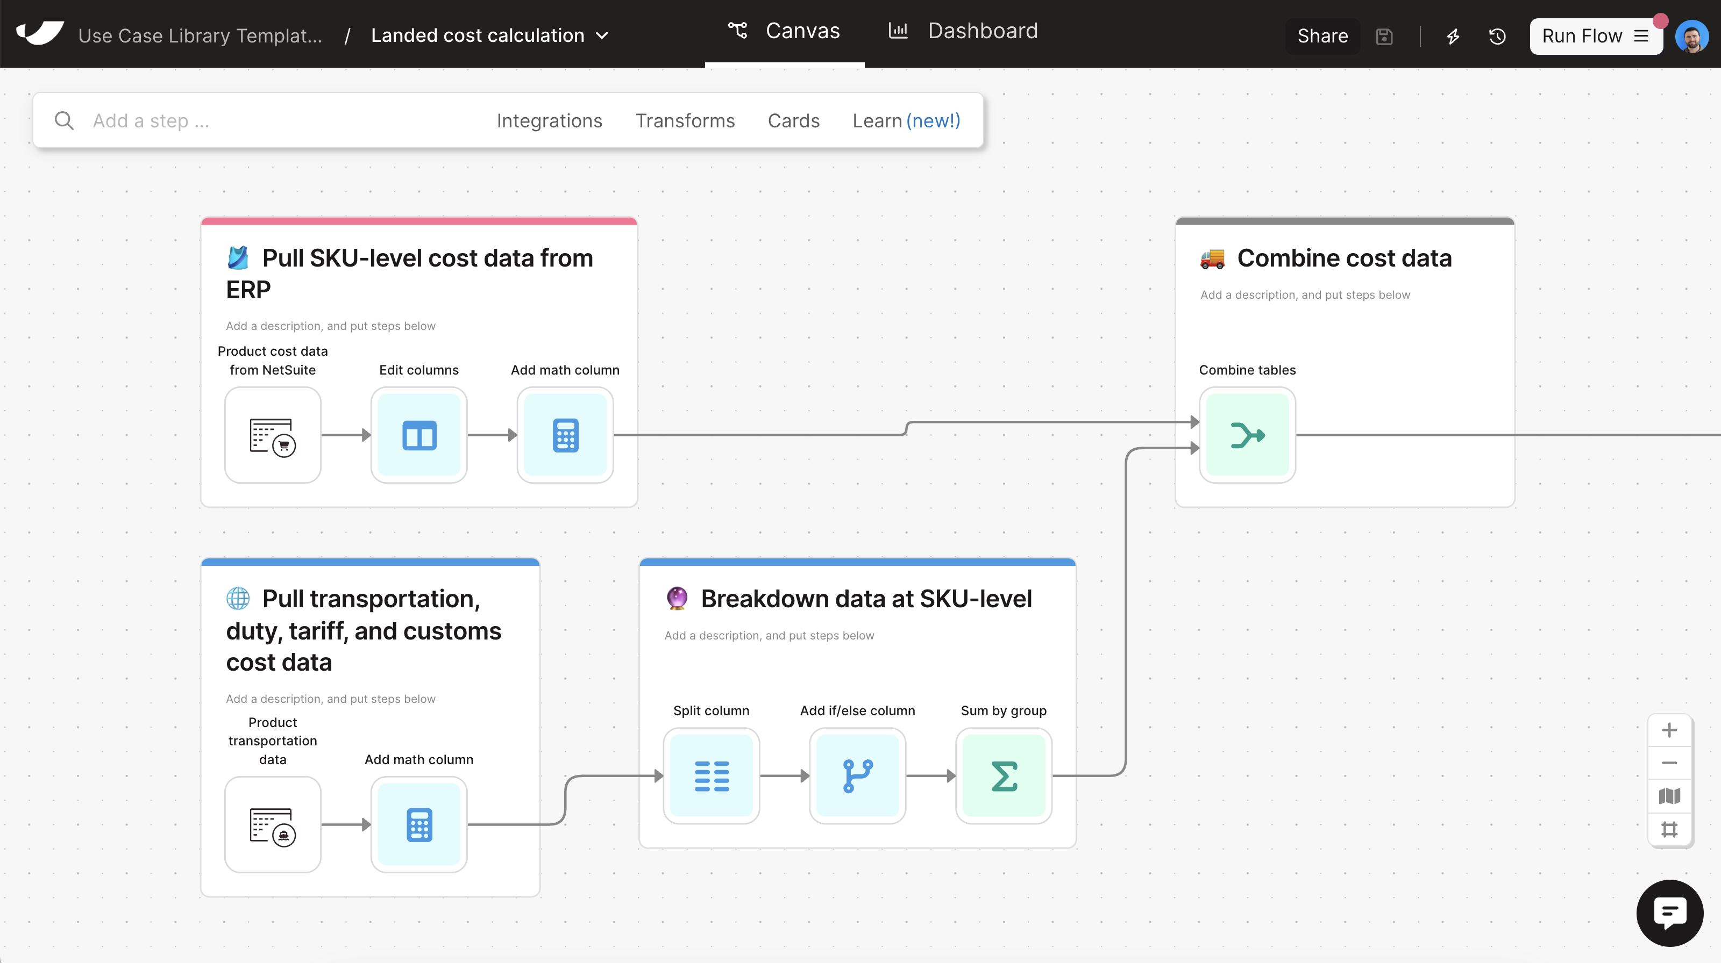This screenshot has width=1721, height=963.
Task: Click the Edit columns label
Action: pyautogui.click(x=419, y=370)
